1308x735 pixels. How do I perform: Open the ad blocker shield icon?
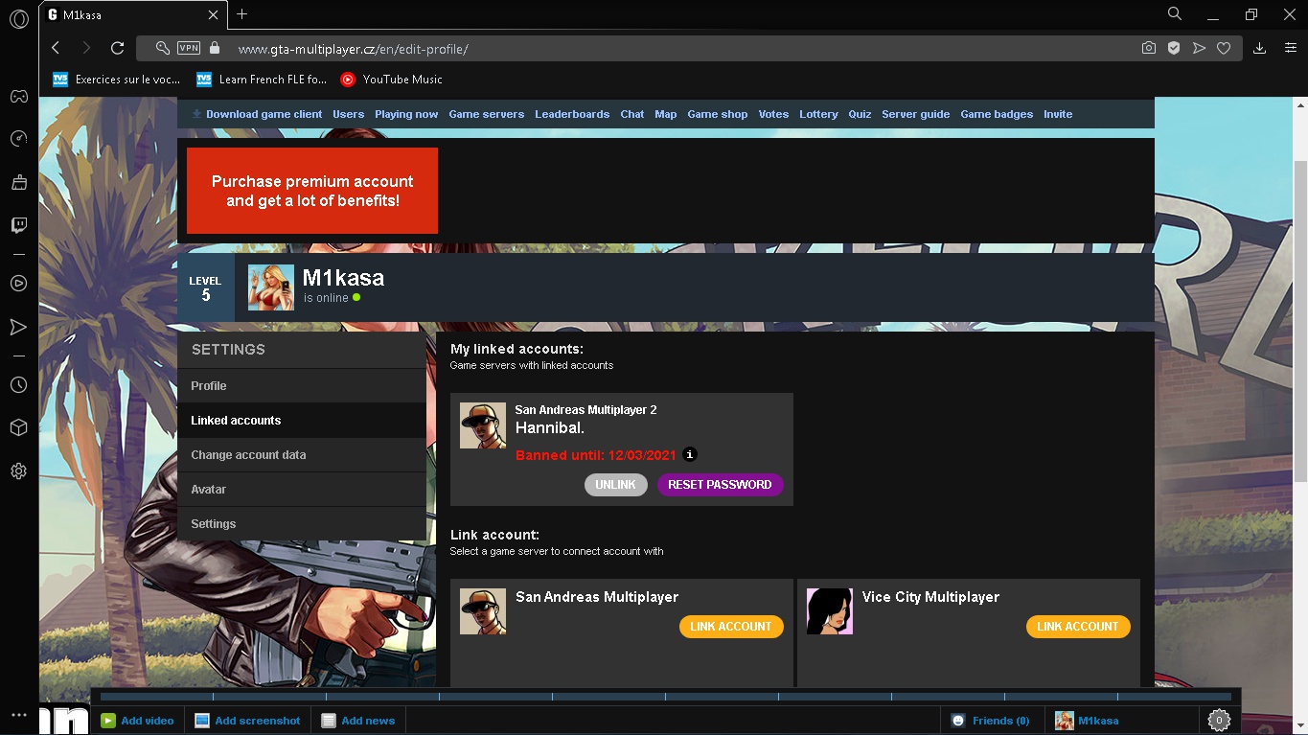1173,48
